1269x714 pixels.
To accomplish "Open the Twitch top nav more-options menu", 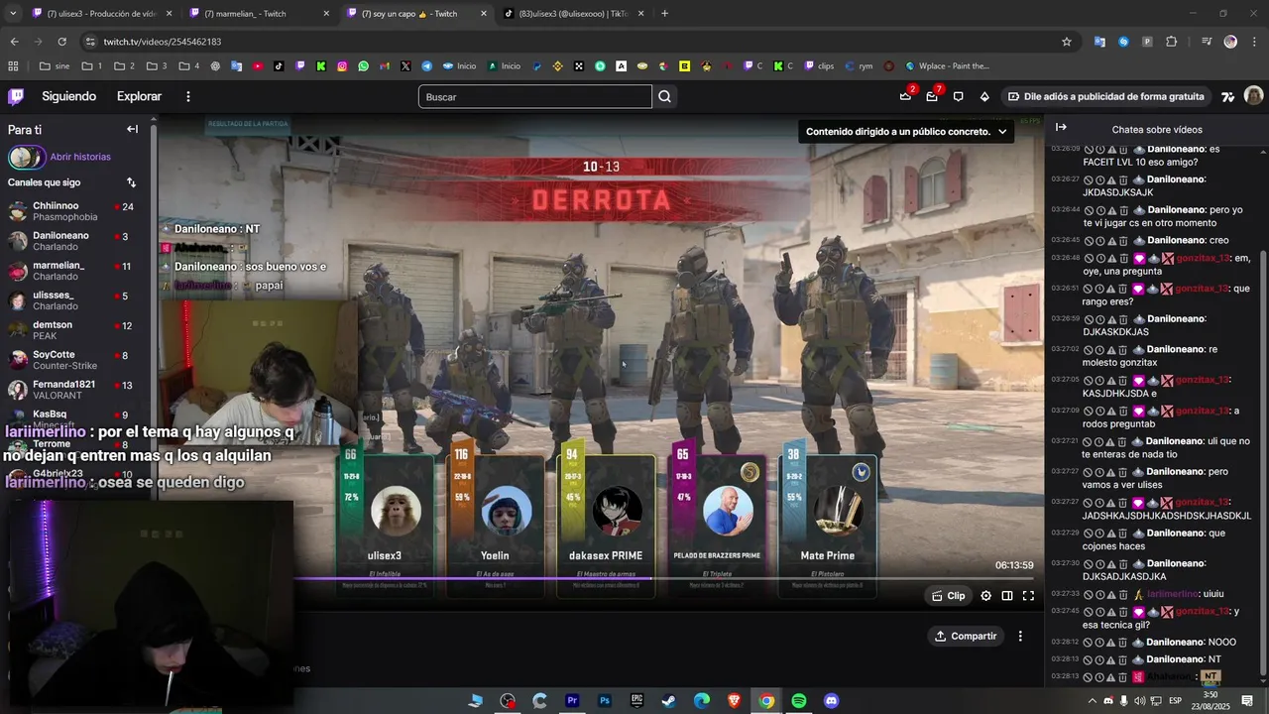I will [x=188, y=96].
